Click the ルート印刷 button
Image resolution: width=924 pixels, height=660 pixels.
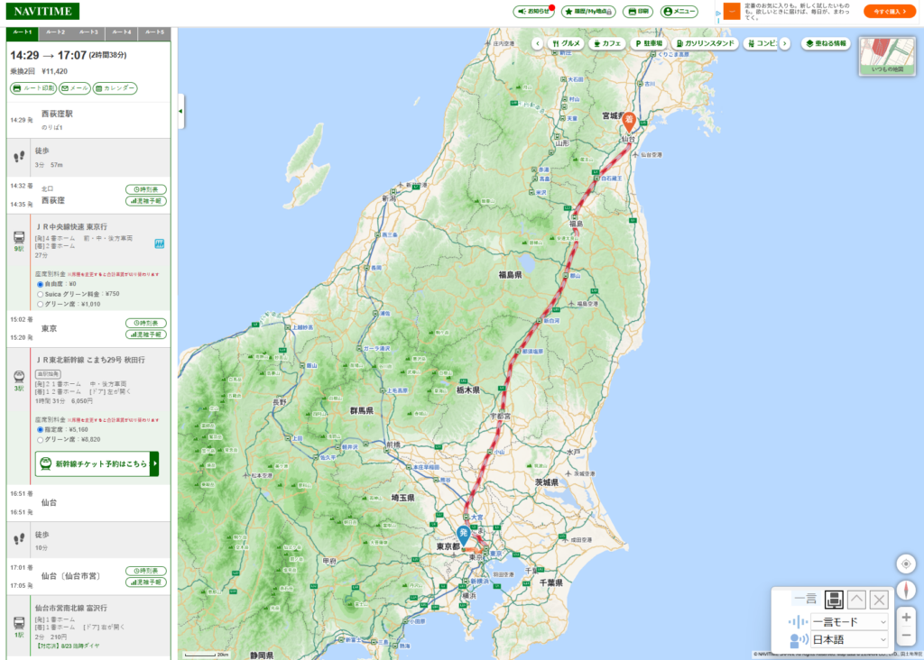tap(33, 88)
